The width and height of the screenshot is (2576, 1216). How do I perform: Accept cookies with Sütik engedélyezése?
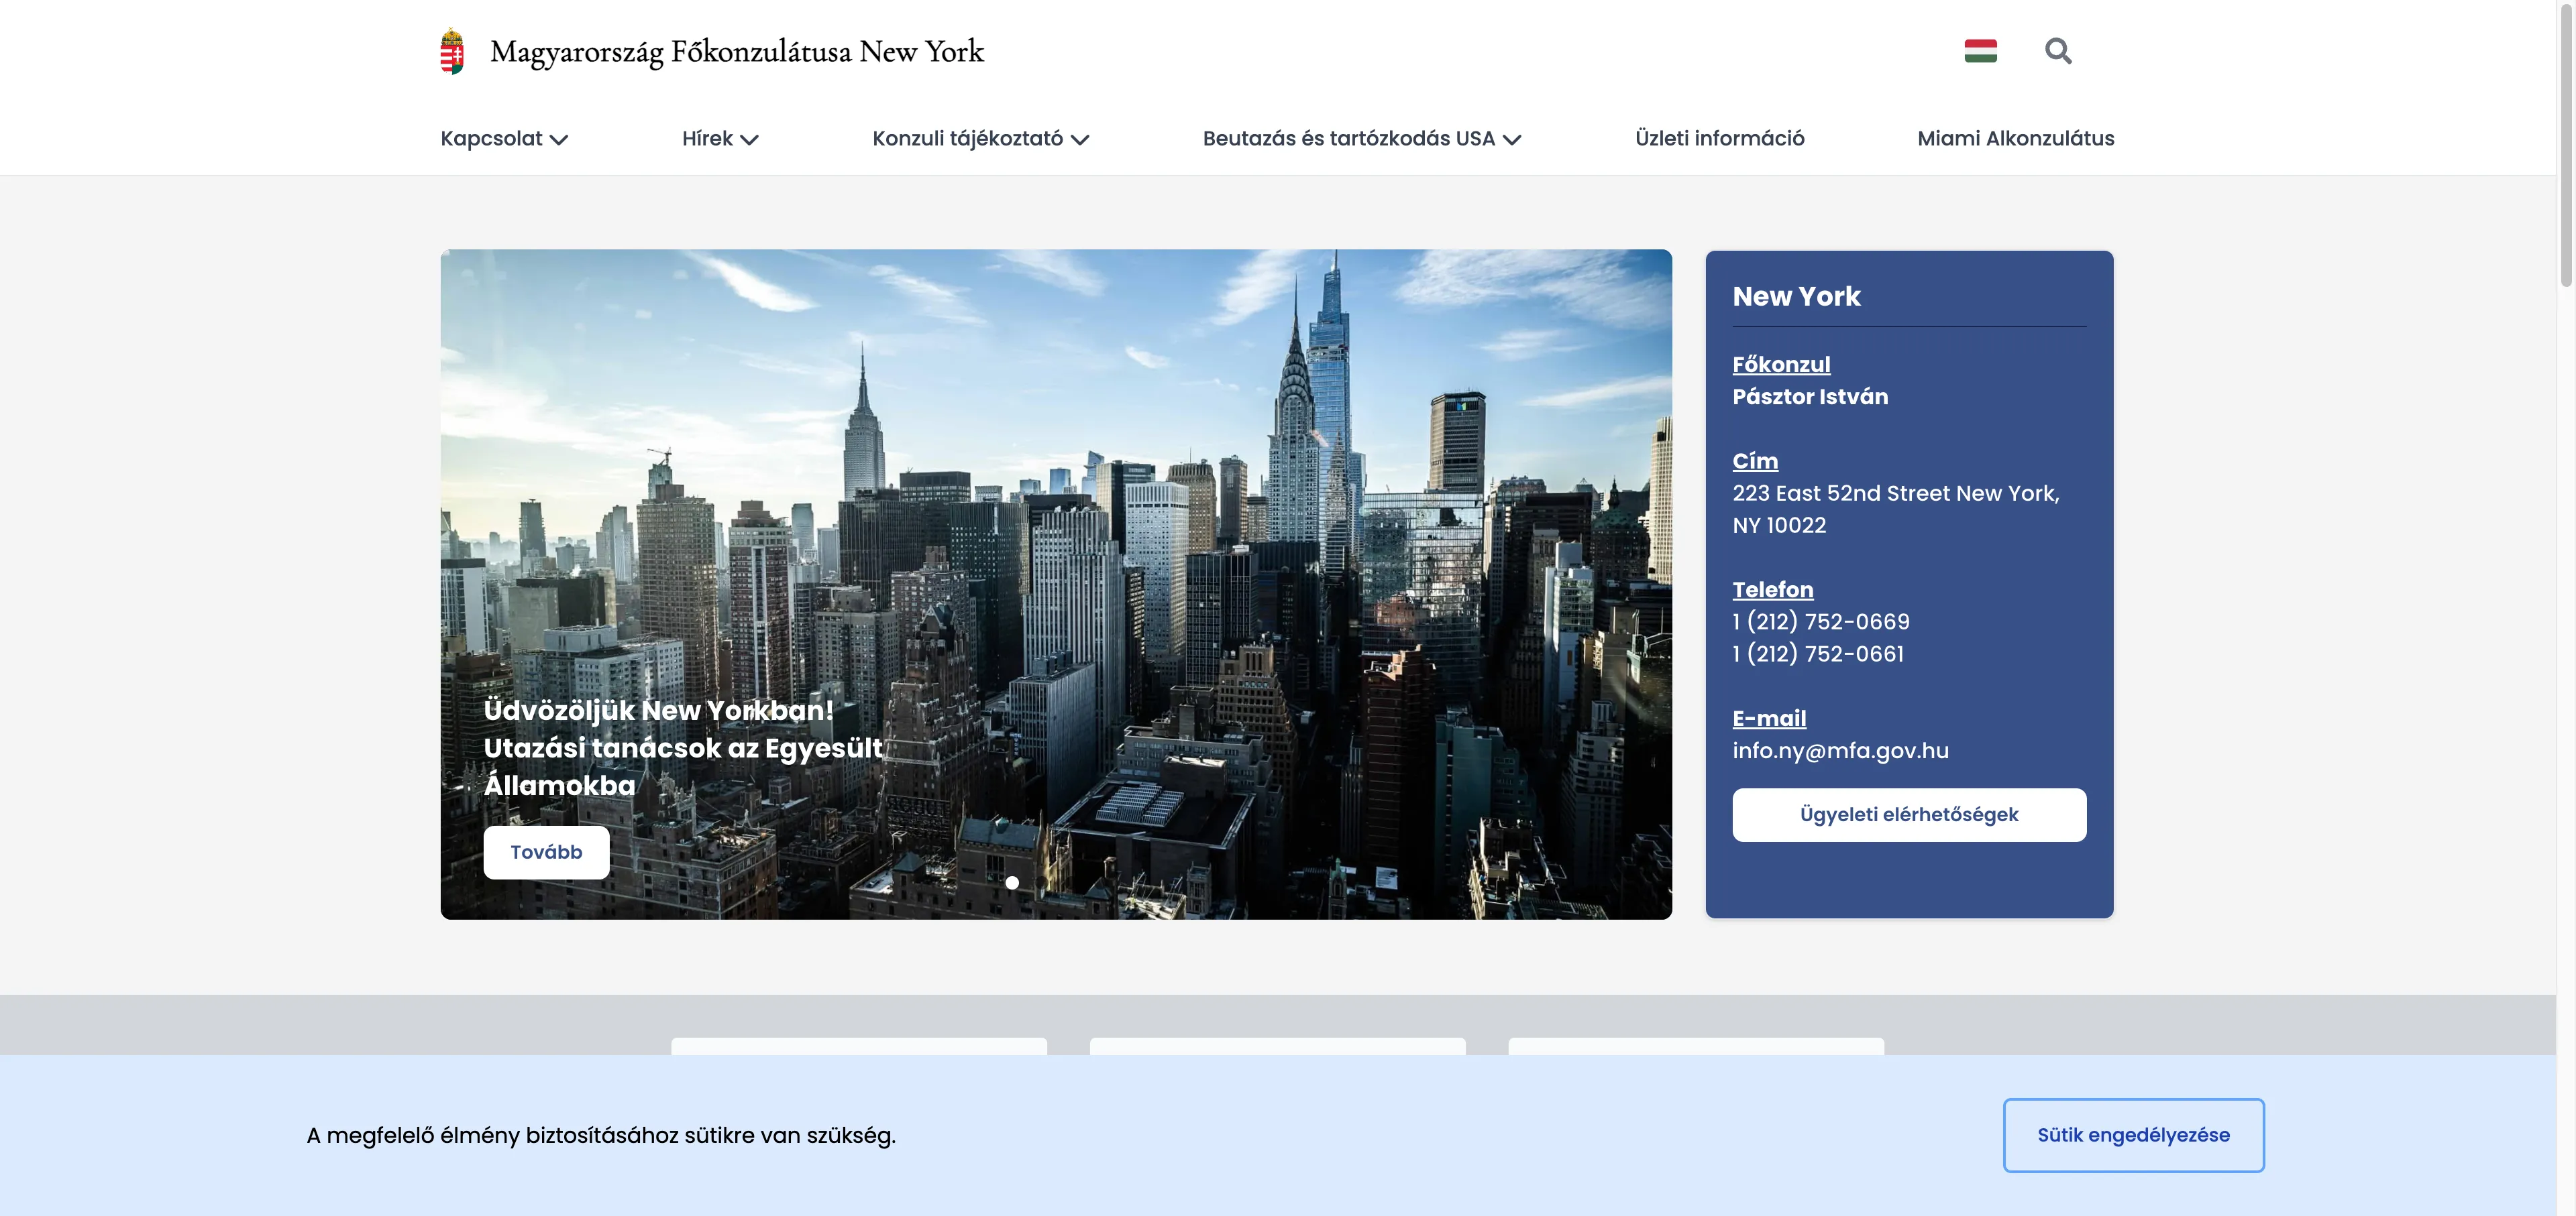pyautogui.click(x=2133, y=1135)
